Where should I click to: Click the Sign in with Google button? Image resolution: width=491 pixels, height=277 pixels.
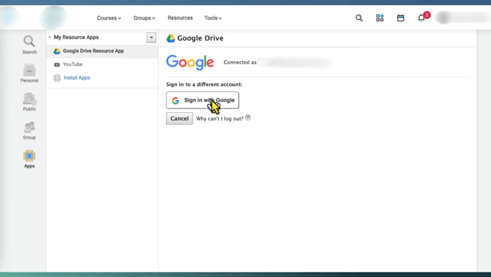(202, 100)
